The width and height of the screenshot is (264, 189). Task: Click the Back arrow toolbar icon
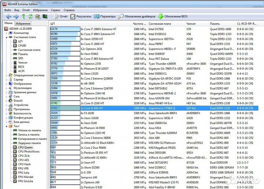(9, 16)
